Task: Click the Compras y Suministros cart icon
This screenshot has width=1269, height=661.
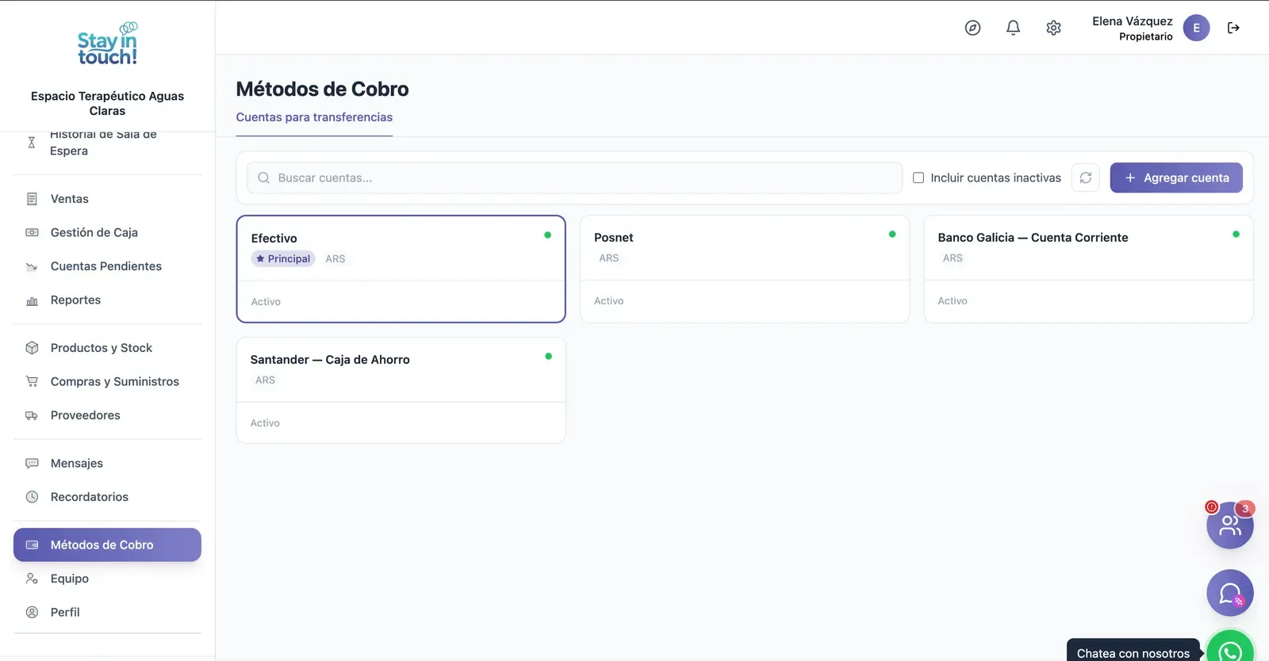Action: pyautogui.click(x=32, y=381)
